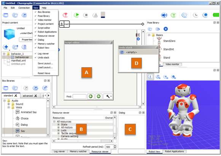
Task: Toggle Memory watcher in View menu
Action: pos(45,44)
